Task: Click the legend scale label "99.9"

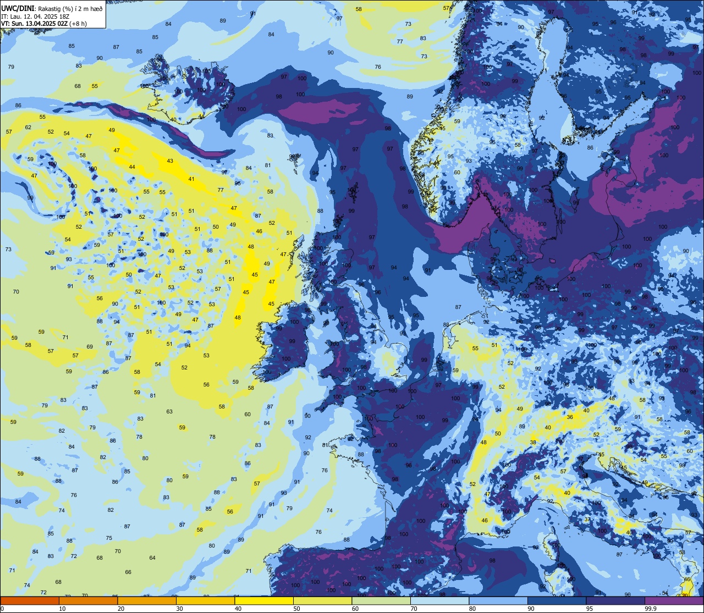Action: point(650,609)
